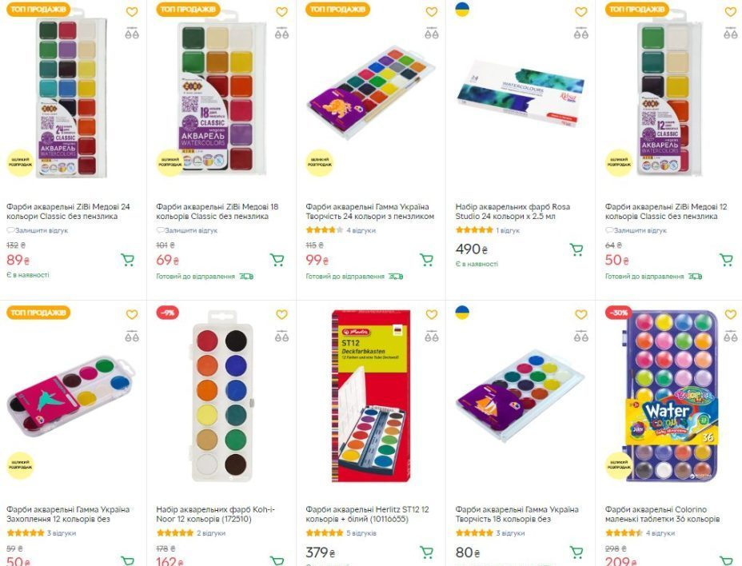The width and height of the screenshot is (742, 566).
Task: Open ZiBi Медові 18 кольорів product title
Action: pyautogui.click(x=217, y=211)
